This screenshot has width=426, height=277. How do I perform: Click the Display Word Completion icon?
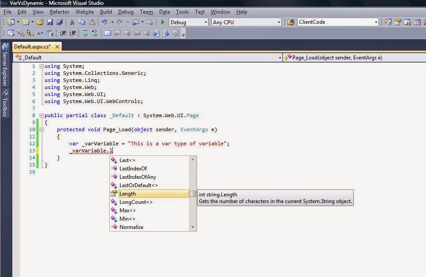pos(40,33)
